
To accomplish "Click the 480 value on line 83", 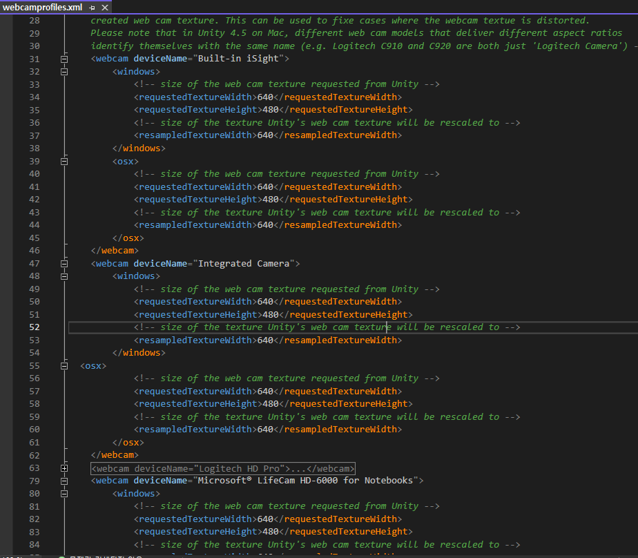I will 271,532.
